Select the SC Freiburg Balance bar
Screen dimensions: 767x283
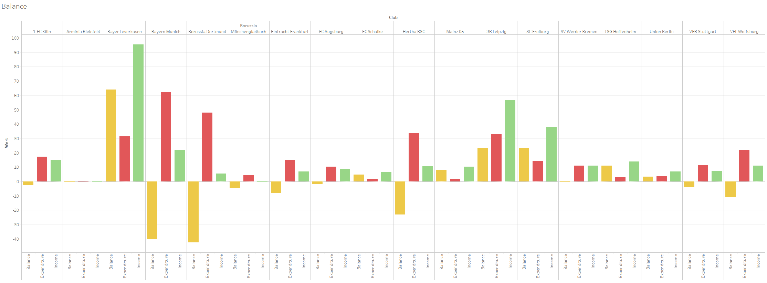524,165
